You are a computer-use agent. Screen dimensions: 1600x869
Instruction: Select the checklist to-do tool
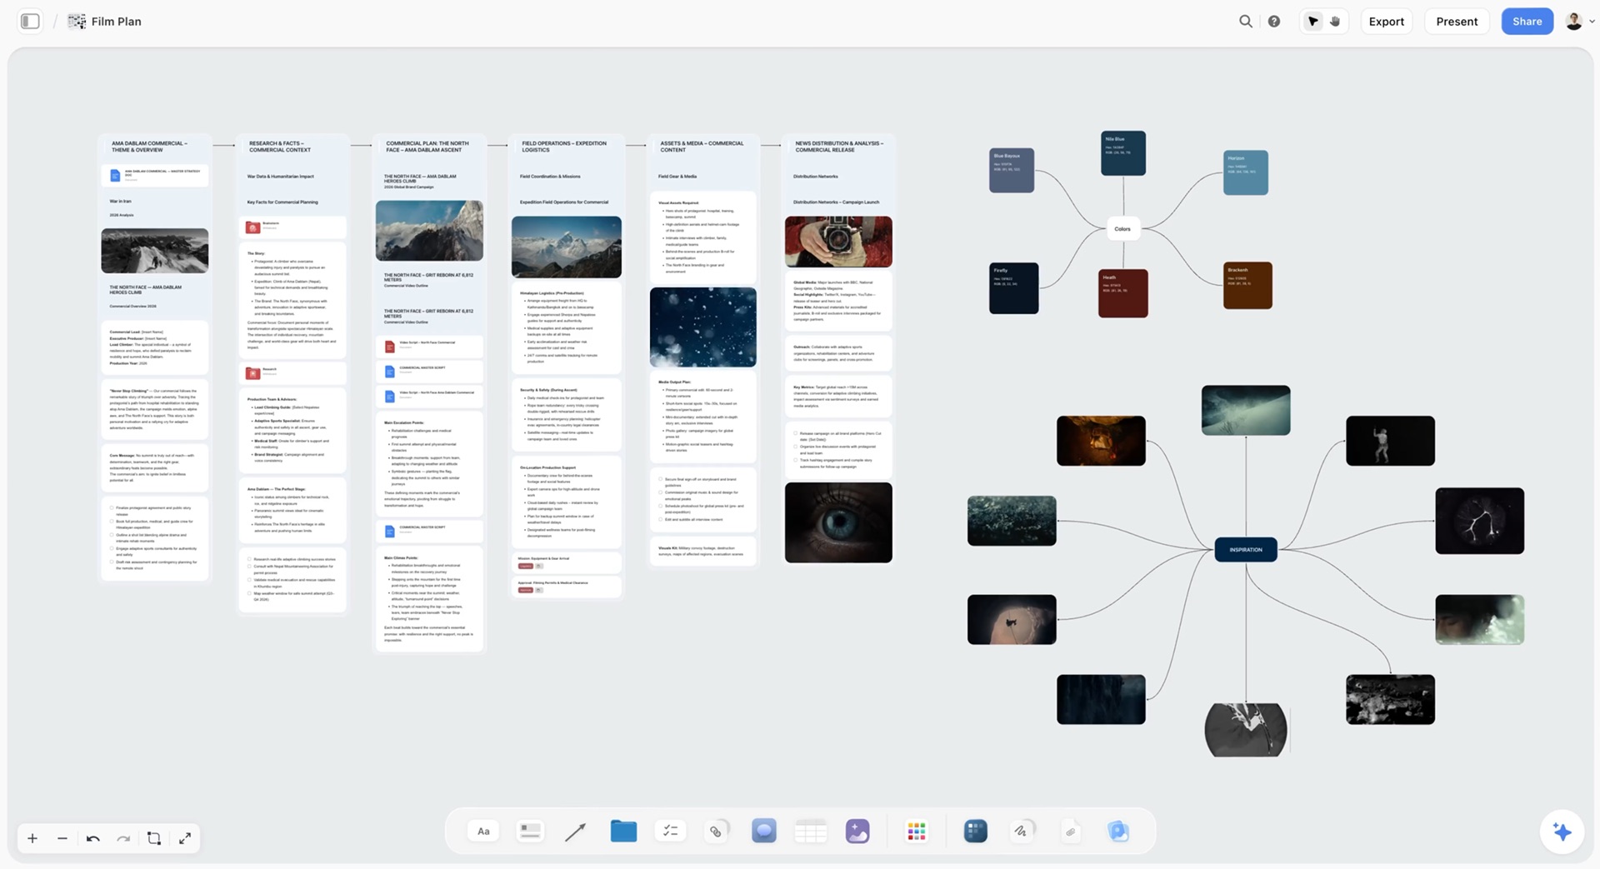point(670,831)
